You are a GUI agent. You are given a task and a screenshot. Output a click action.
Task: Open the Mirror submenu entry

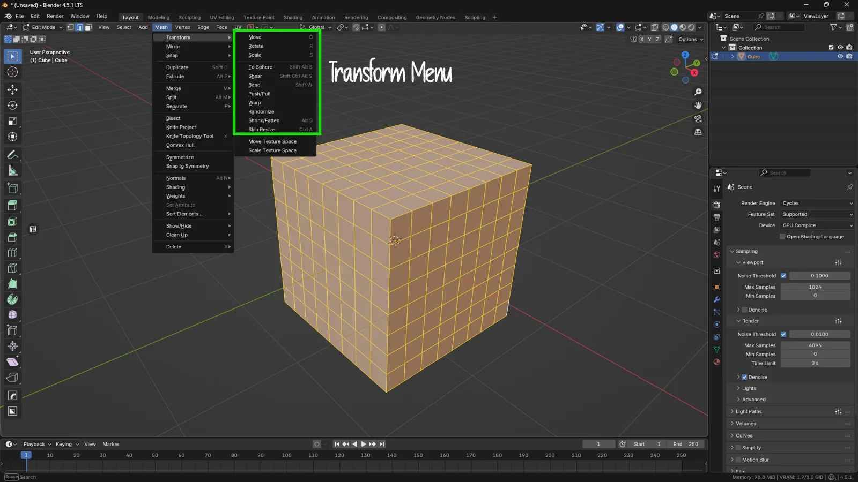click(x=193, y=47)
